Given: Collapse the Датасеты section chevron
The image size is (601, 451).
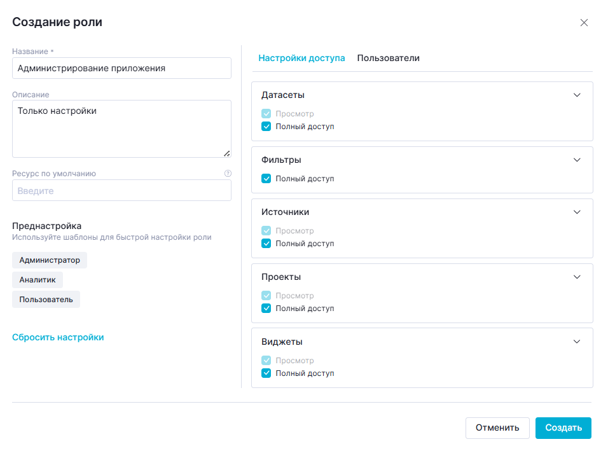Looking at the screenshot, I should [x=577, y=95].
